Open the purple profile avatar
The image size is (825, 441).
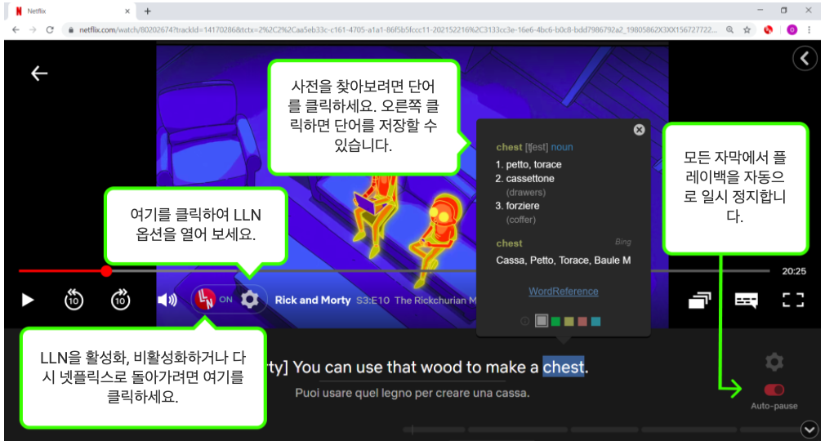pos(792,30)
